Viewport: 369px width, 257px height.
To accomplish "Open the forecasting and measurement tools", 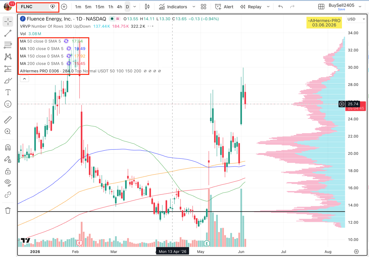I will point(8,69).
